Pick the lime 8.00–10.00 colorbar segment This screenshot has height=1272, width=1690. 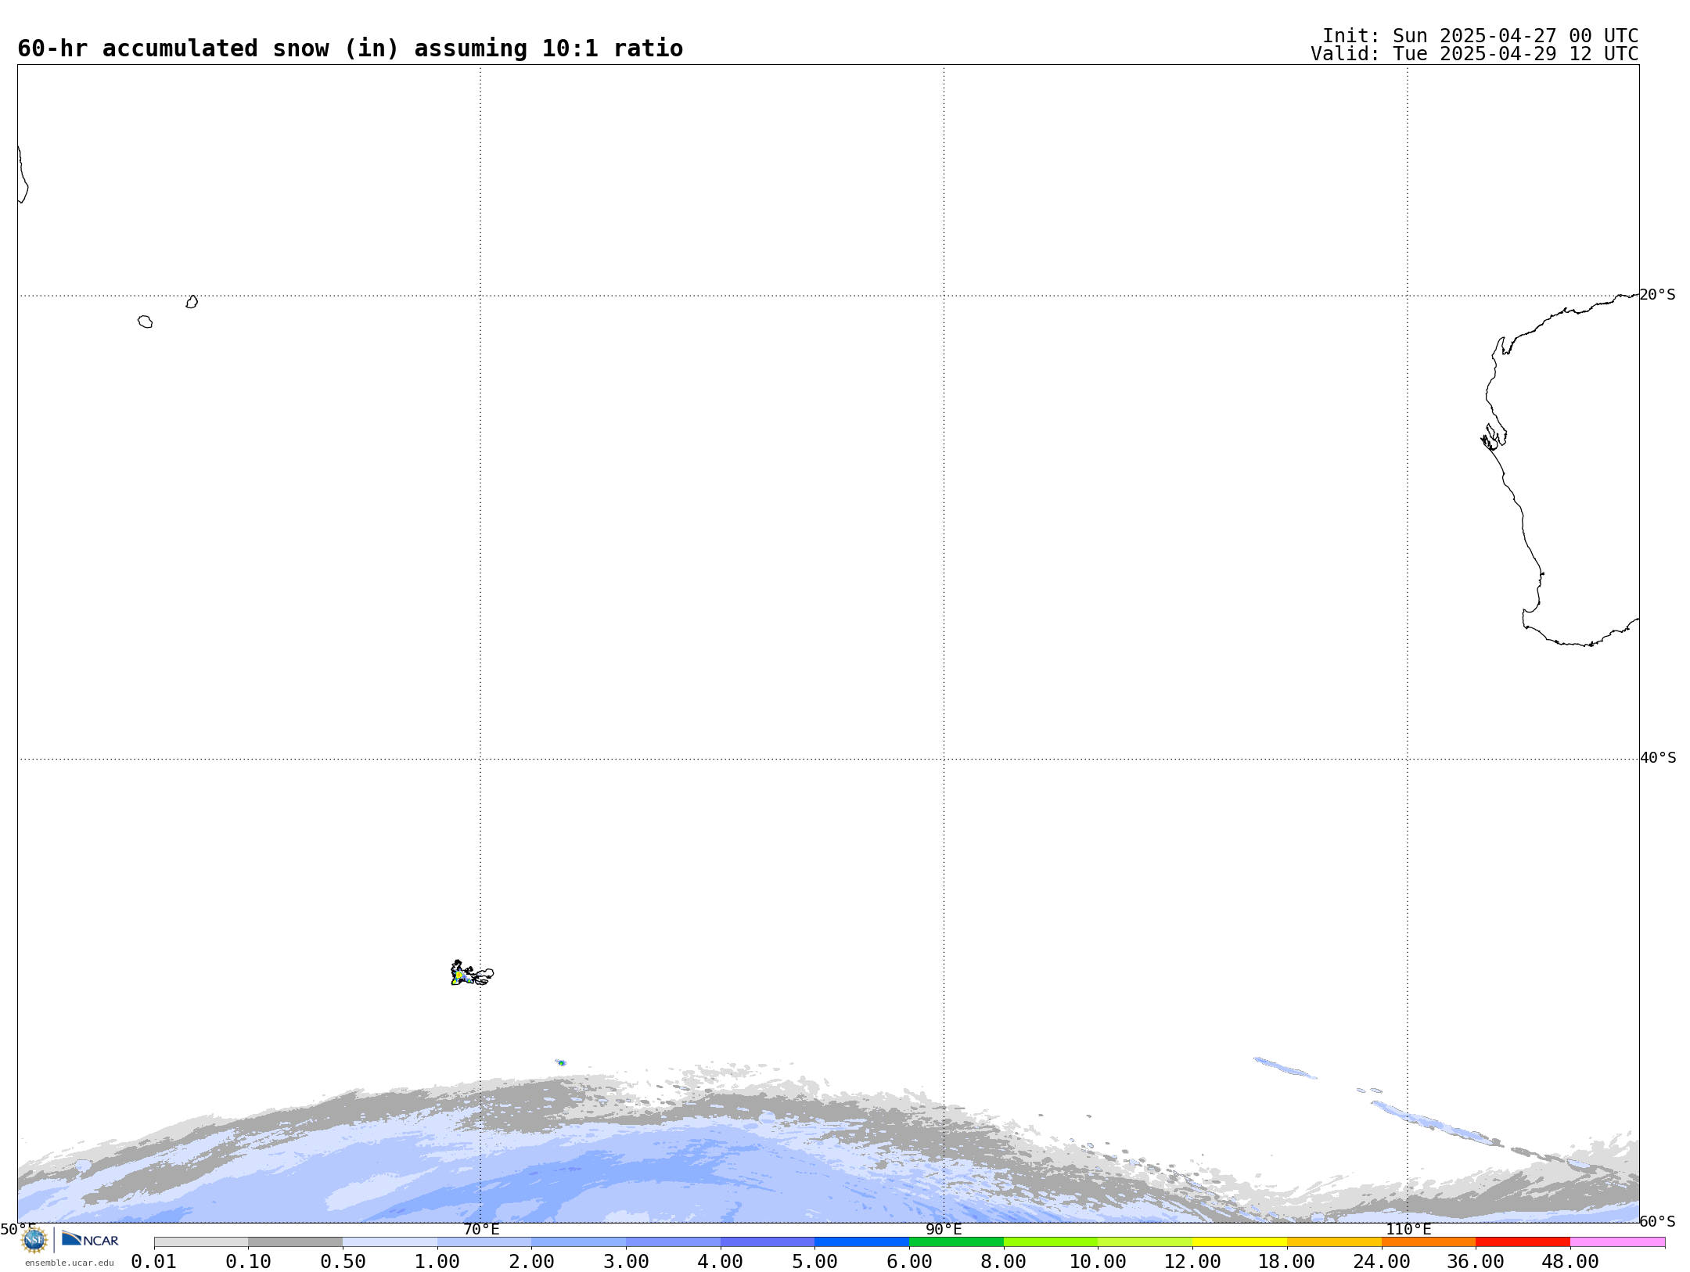[x=1051, y=1242]
